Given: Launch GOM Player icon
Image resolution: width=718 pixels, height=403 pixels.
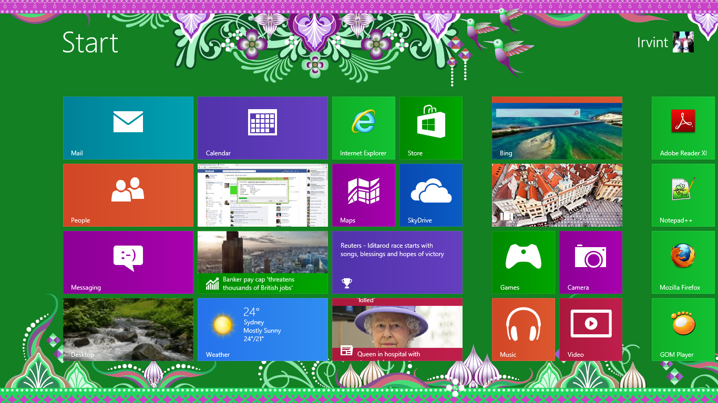Looking at the screenshot, I should click(683, 323).
